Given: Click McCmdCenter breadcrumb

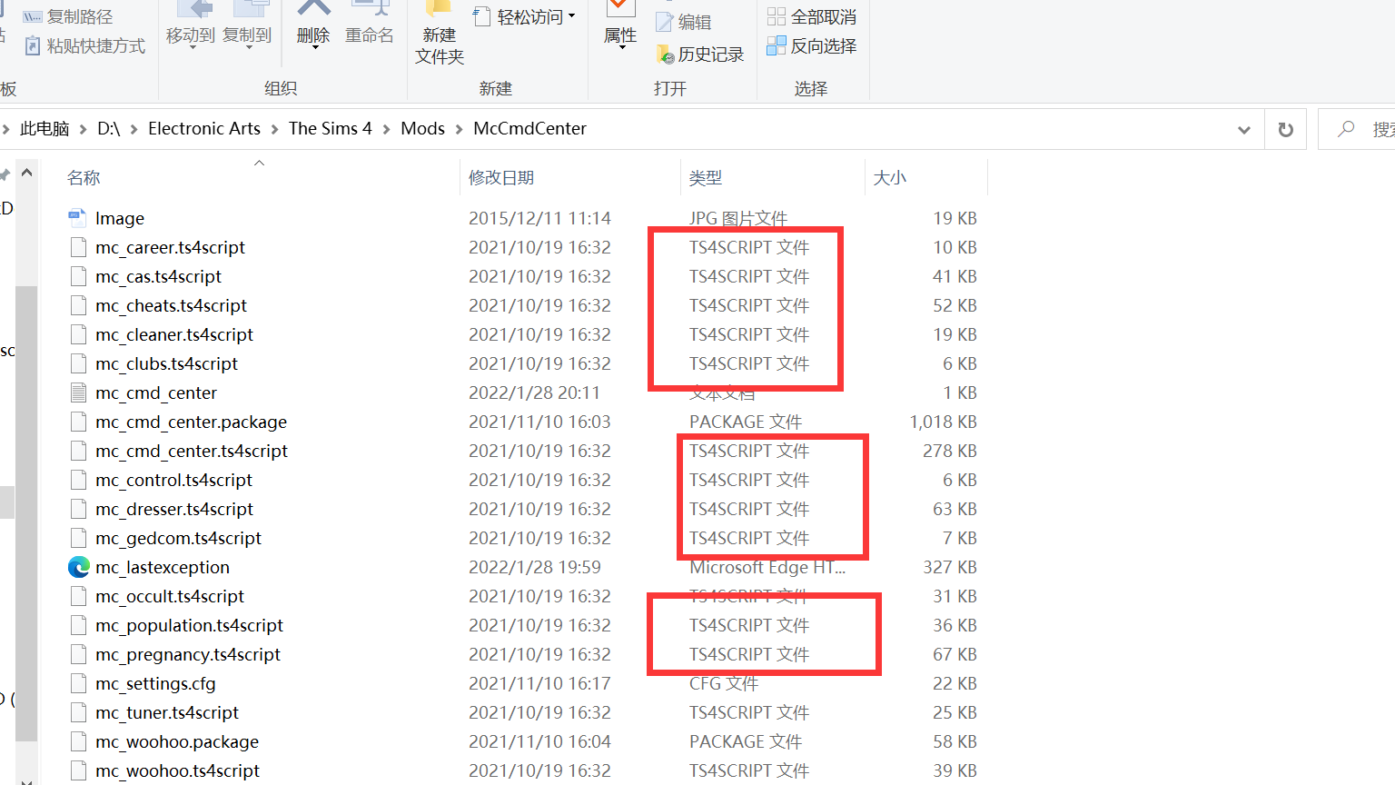Looking at the screenshot, I should [530, 129].
